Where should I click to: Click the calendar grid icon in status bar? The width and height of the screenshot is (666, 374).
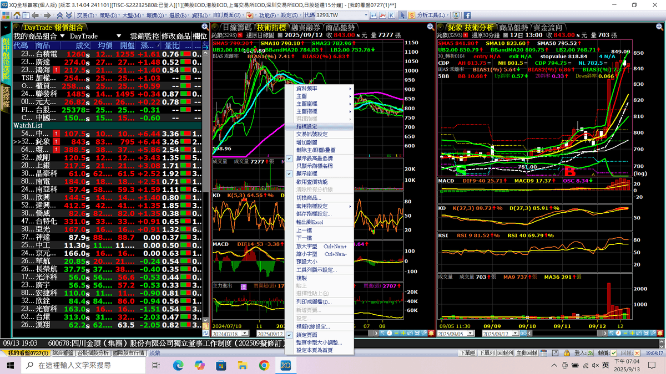(x=543, y=353)
